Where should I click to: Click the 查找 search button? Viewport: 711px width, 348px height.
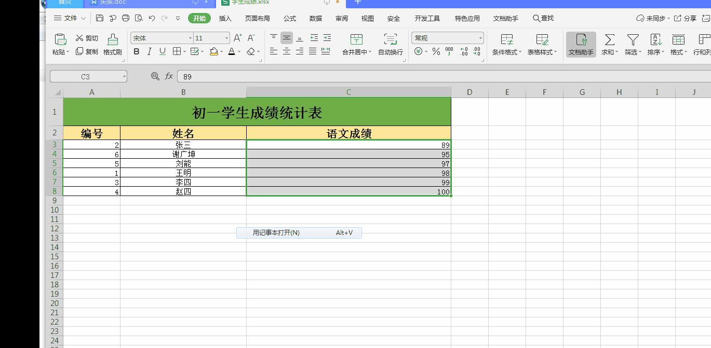pyautogui.click(x=543, y=18)
